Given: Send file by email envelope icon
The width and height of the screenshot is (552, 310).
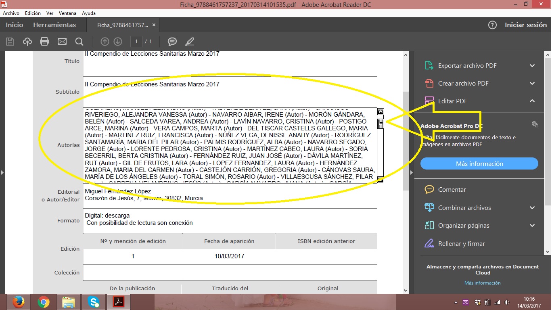Looking at the screenshot, I should (62, 42).
